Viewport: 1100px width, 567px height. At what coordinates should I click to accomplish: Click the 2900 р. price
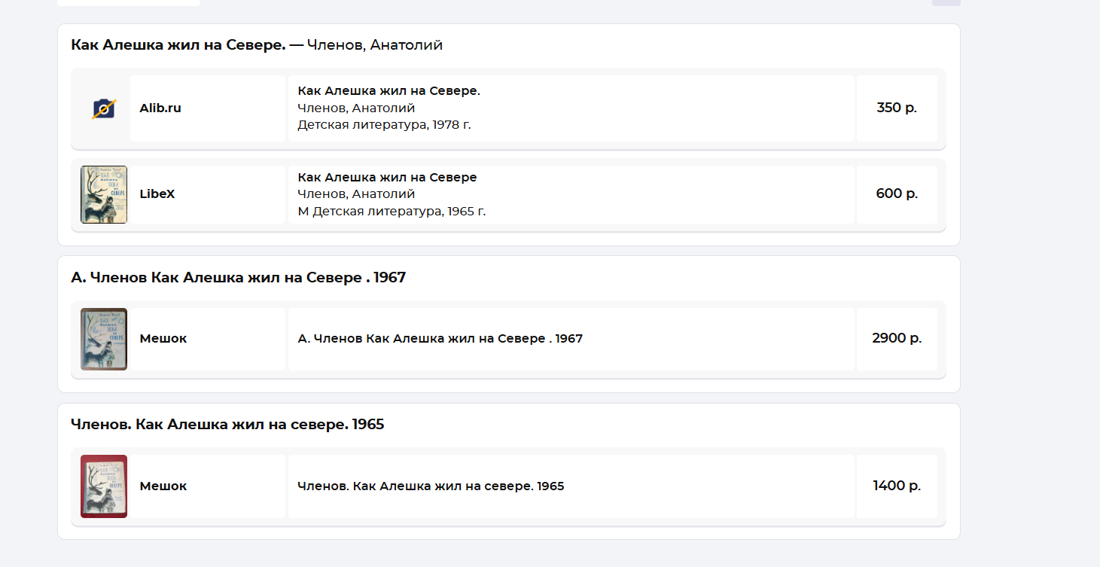coord(897,338)
